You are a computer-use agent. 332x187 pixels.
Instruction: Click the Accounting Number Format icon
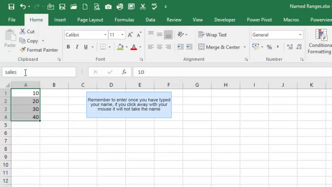[x=256, y=47]
